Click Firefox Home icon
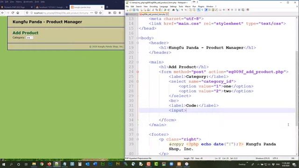Image resolution: width=299 pixels, height=168 pixels. click(x=18, y=13)
